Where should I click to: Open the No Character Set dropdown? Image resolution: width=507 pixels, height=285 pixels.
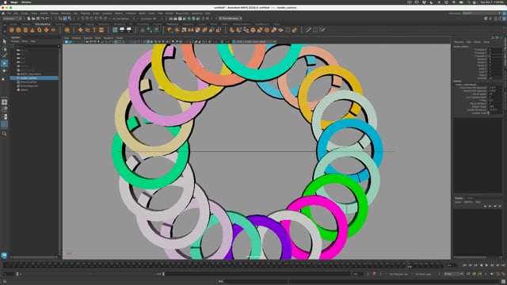point(398,274)
